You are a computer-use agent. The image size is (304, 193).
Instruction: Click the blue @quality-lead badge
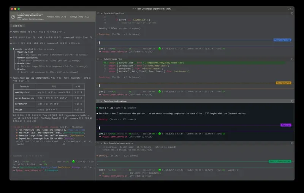282,40
